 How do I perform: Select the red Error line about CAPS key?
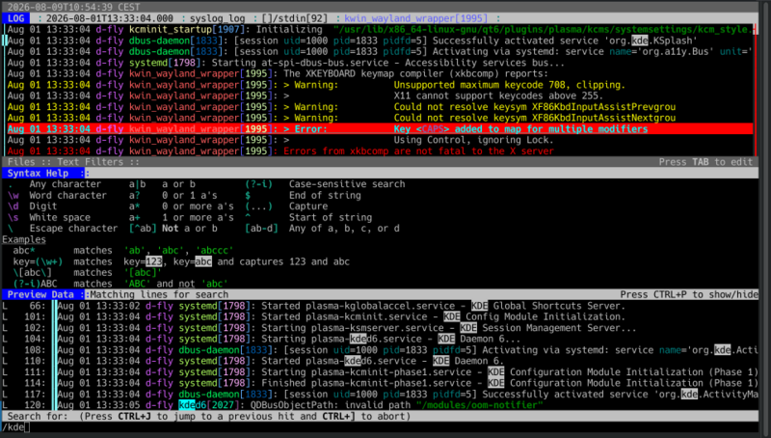click(x=380, y=129)
